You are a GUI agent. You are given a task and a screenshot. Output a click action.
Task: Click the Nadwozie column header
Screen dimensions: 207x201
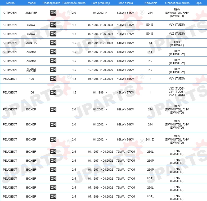[151, 3]
